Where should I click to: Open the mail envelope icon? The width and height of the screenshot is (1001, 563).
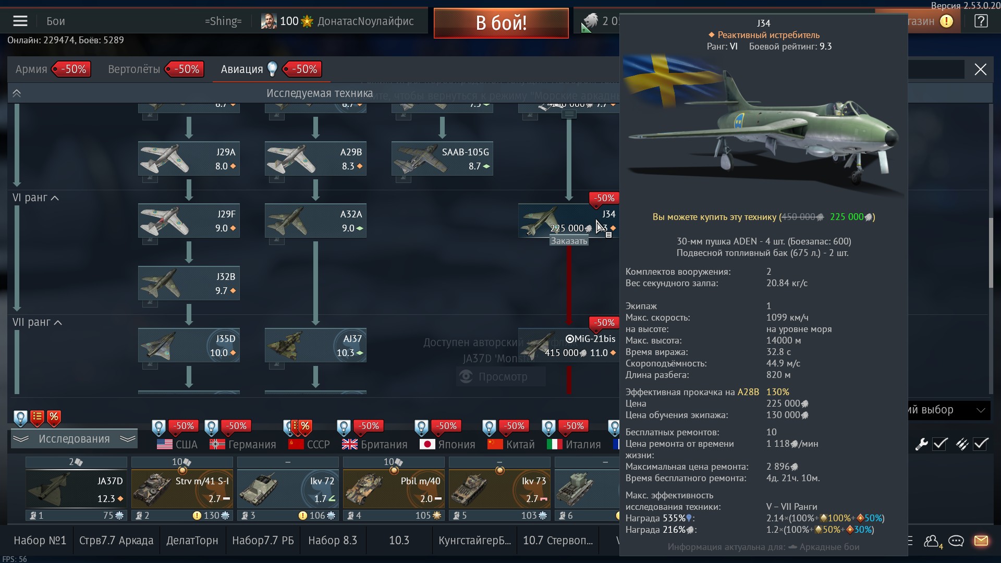click(x=981, y=541)
